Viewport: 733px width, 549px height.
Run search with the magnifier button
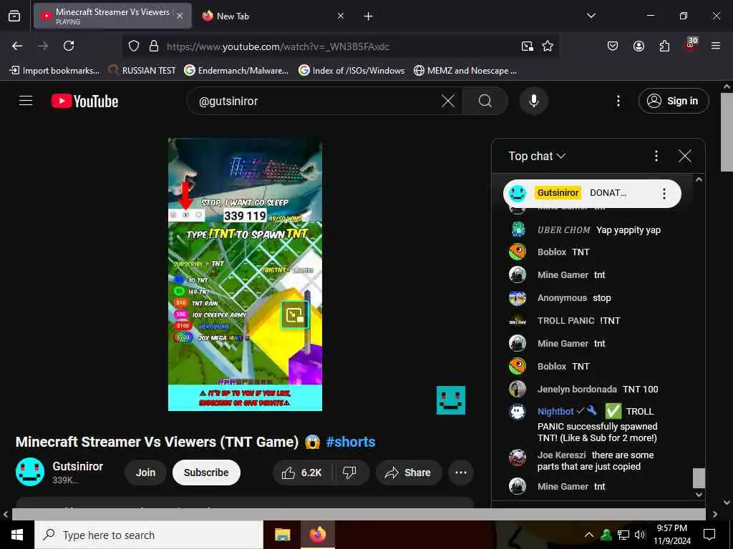pyautogui.click(x=485, y=101)
